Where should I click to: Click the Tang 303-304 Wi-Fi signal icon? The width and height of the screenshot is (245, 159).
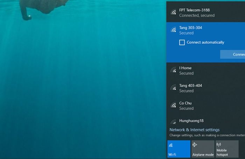click(174, 30)
